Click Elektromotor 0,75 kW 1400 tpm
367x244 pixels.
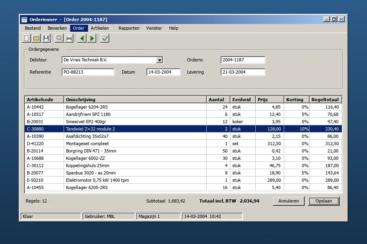pos(135,180)
